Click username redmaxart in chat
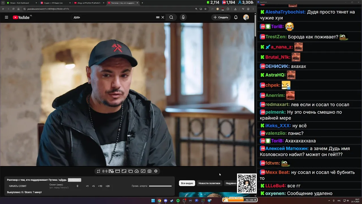This screenshot has width=362, height=204. pyautogui.click(x=277, y=105)
